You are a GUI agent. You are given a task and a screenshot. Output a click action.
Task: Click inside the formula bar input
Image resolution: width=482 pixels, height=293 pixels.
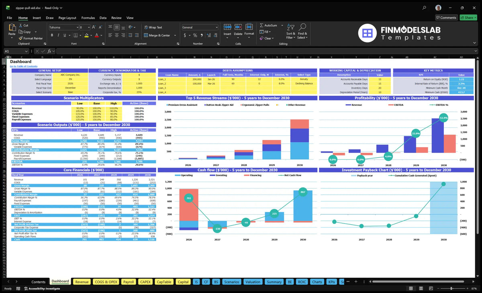(x=267, y=51)
